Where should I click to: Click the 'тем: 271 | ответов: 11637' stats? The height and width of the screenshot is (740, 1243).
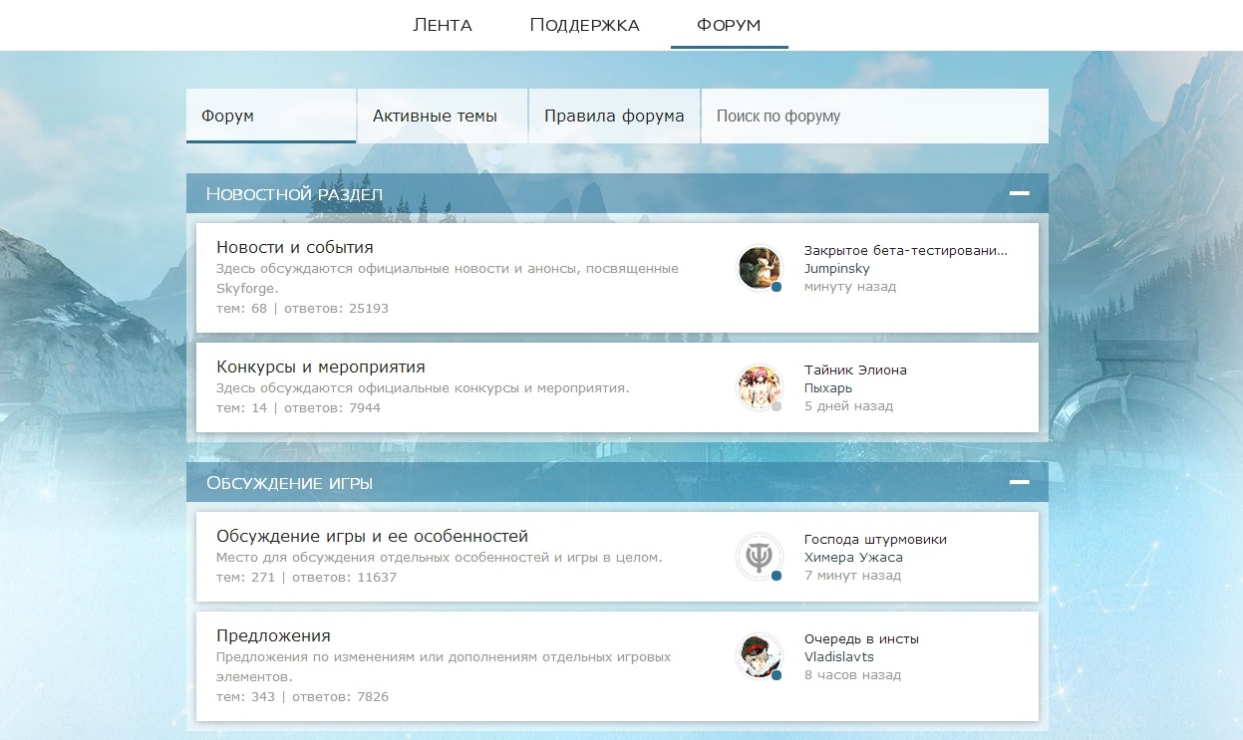coord(306,578)
